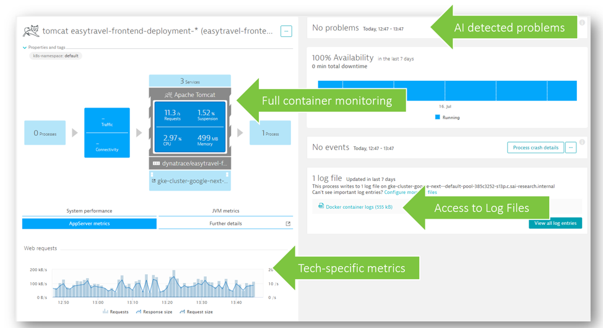This screenshot has height=328, width=603.
Task: Toggle the Response size legend item
Action: (154, 312)
